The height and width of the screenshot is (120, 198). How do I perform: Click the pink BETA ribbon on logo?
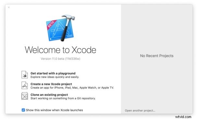click(52, 24)
